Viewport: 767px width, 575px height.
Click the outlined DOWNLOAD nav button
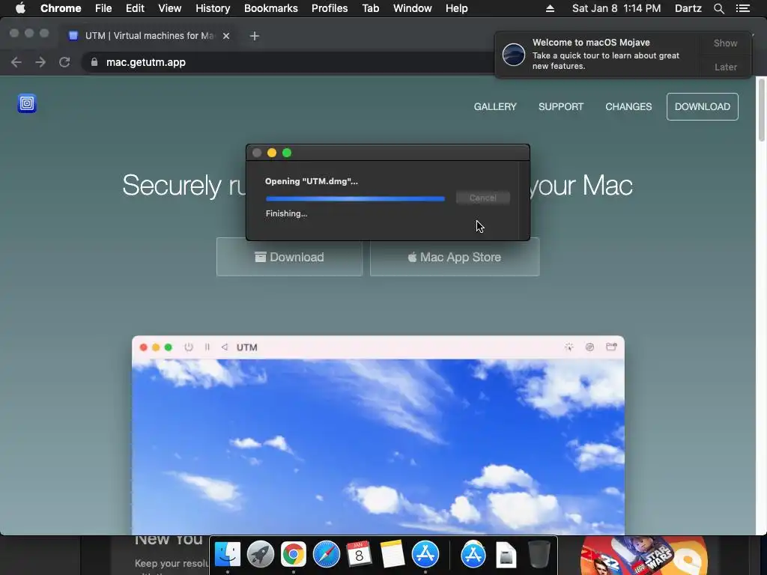tap(703, 106)
